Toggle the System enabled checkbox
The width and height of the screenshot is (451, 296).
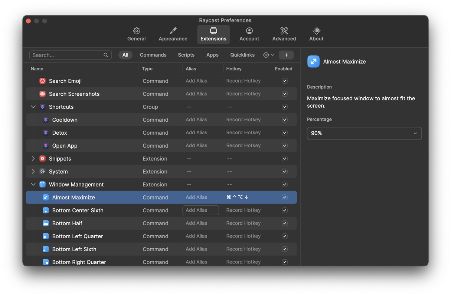pyautogui.click(x=285, y=171)
